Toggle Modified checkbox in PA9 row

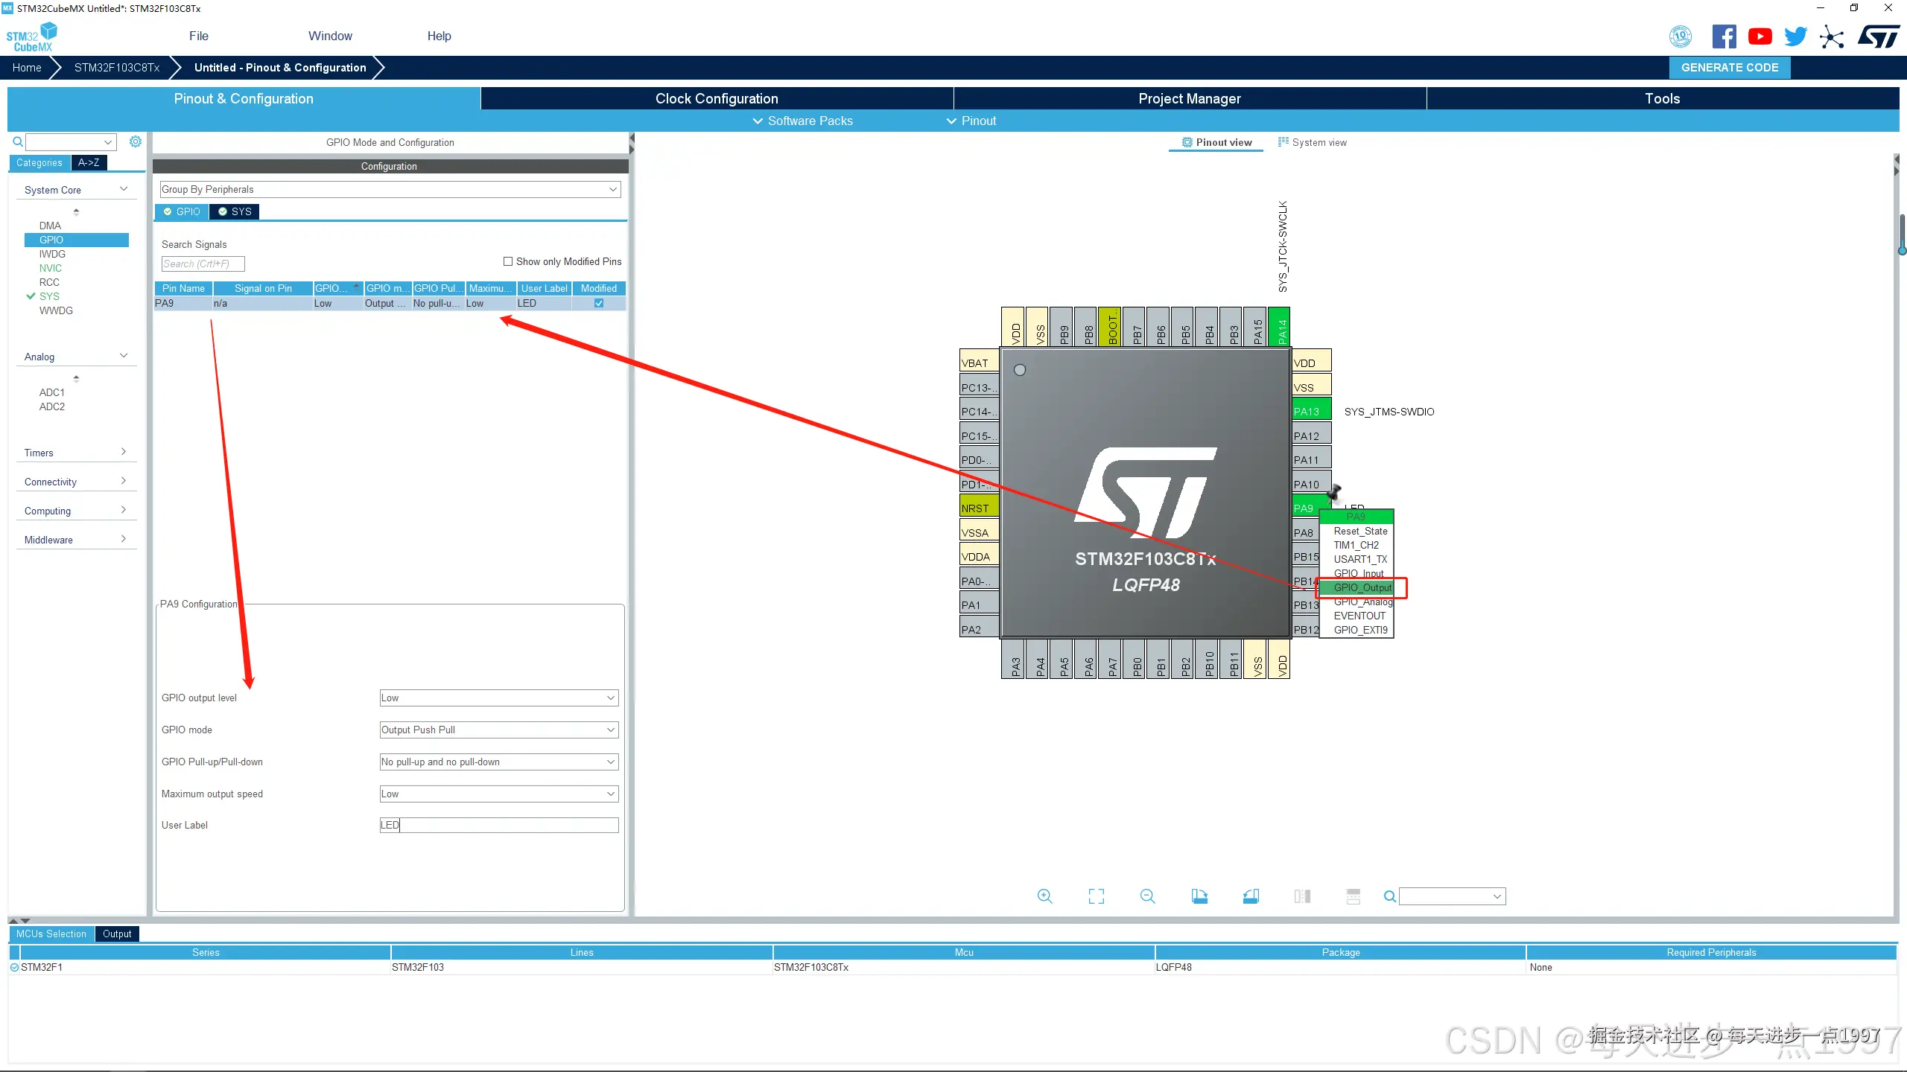(599, 304)
